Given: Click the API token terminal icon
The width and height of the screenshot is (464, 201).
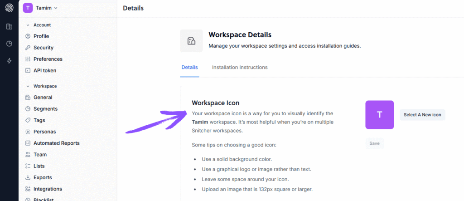Looking at the screenshot, I should [x=28, y=71].
